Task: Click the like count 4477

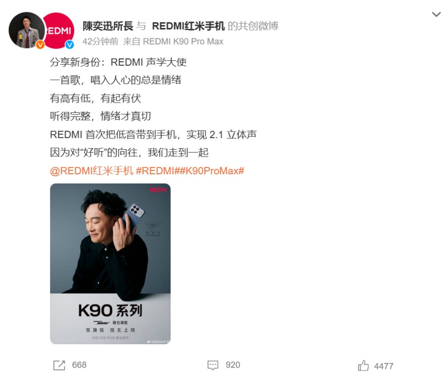Action: [x=384, y=366]
